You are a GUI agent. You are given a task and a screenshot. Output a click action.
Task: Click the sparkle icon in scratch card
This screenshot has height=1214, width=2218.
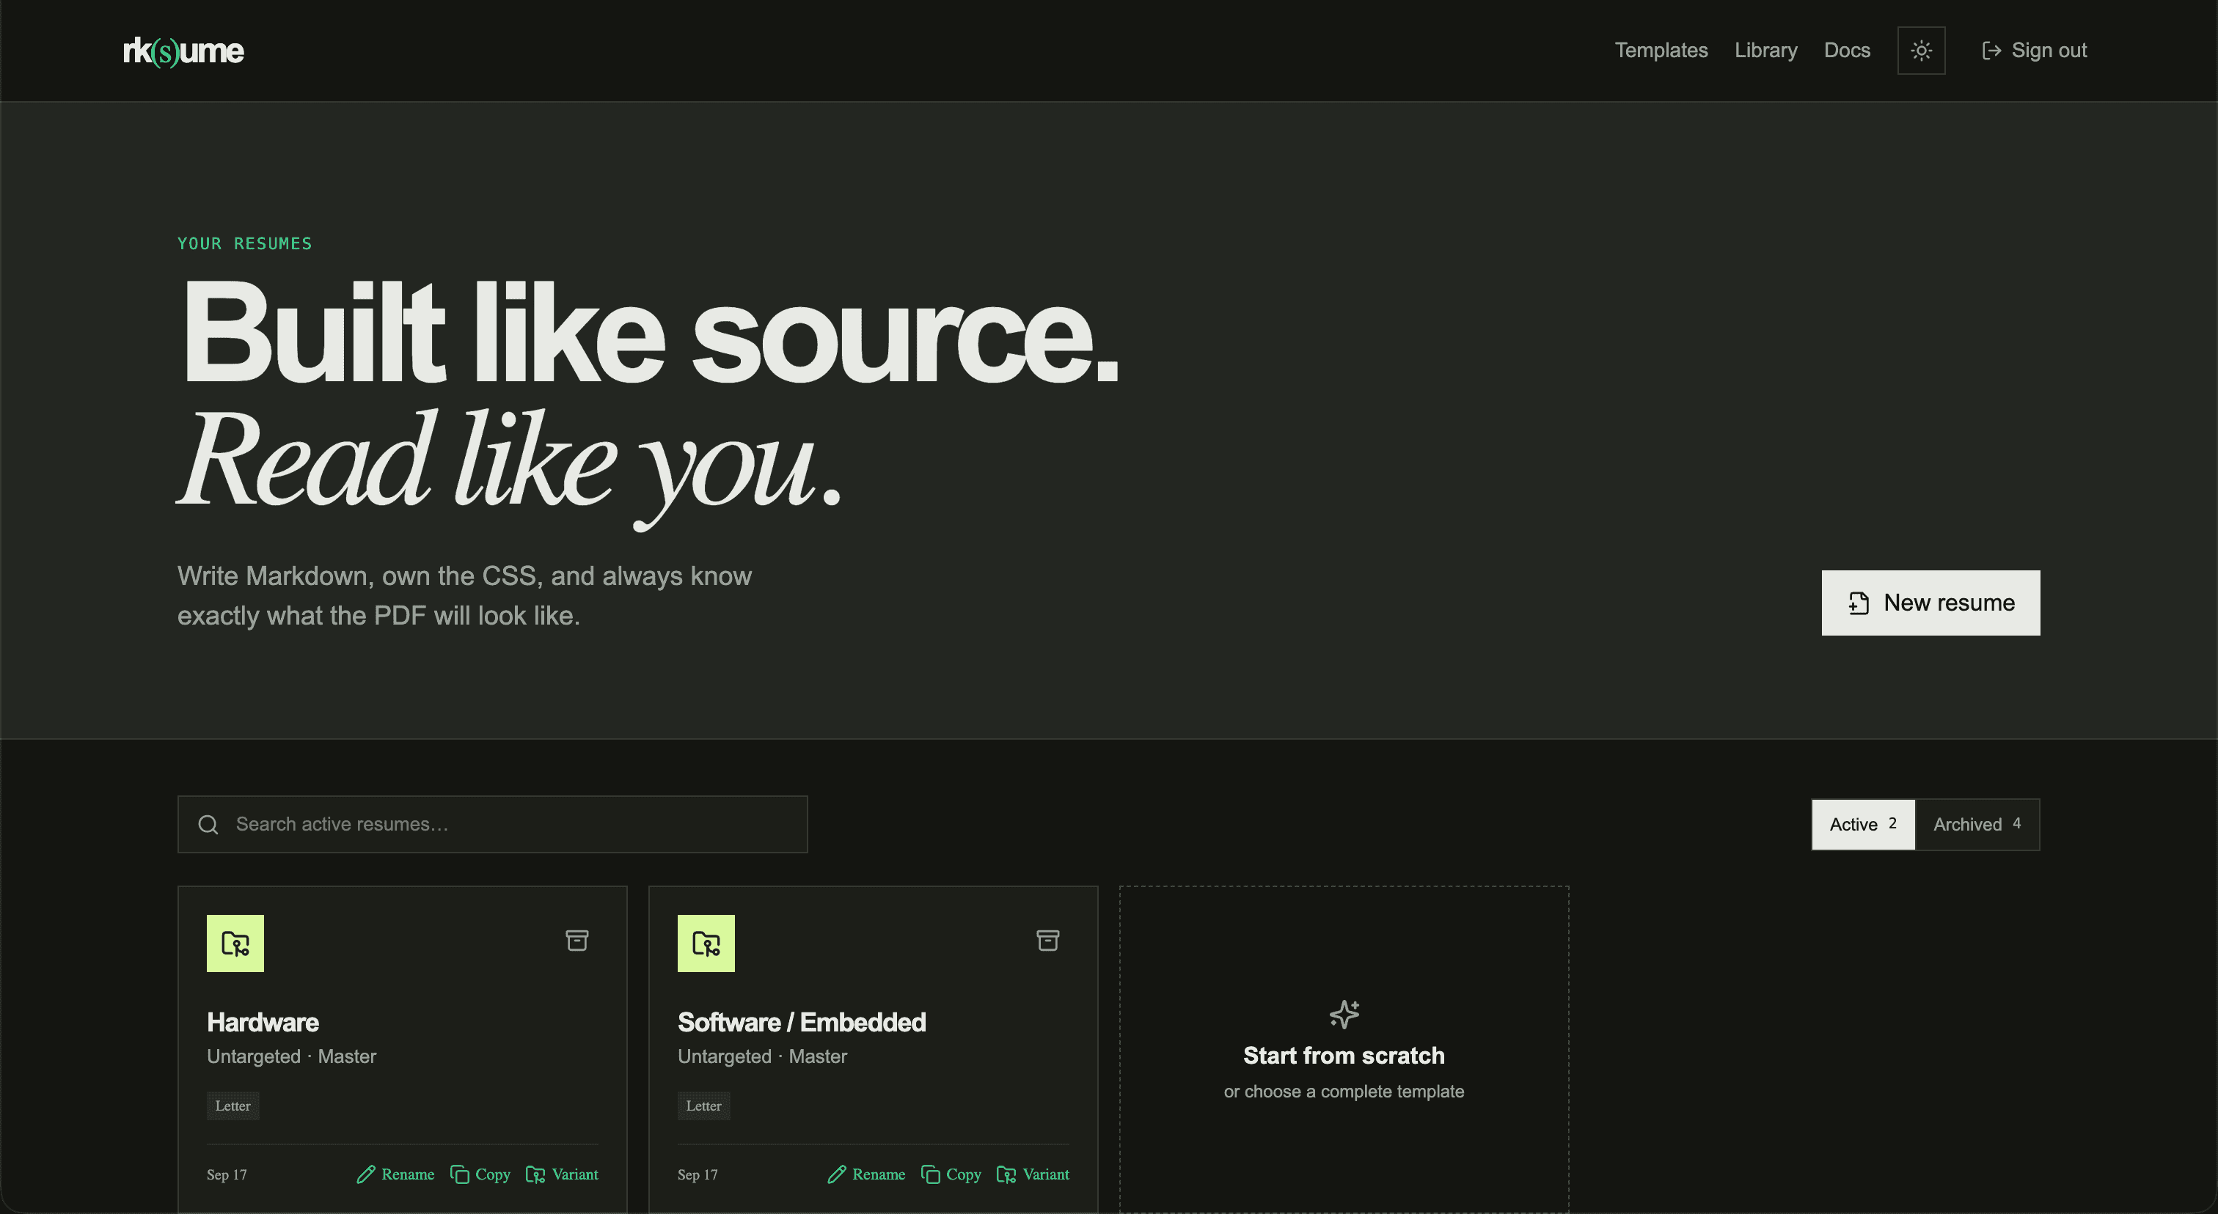[1344, 1015]
